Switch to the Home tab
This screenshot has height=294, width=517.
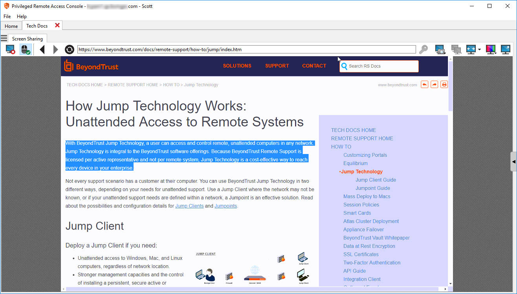pyautogui.click(x=11, y=26)
